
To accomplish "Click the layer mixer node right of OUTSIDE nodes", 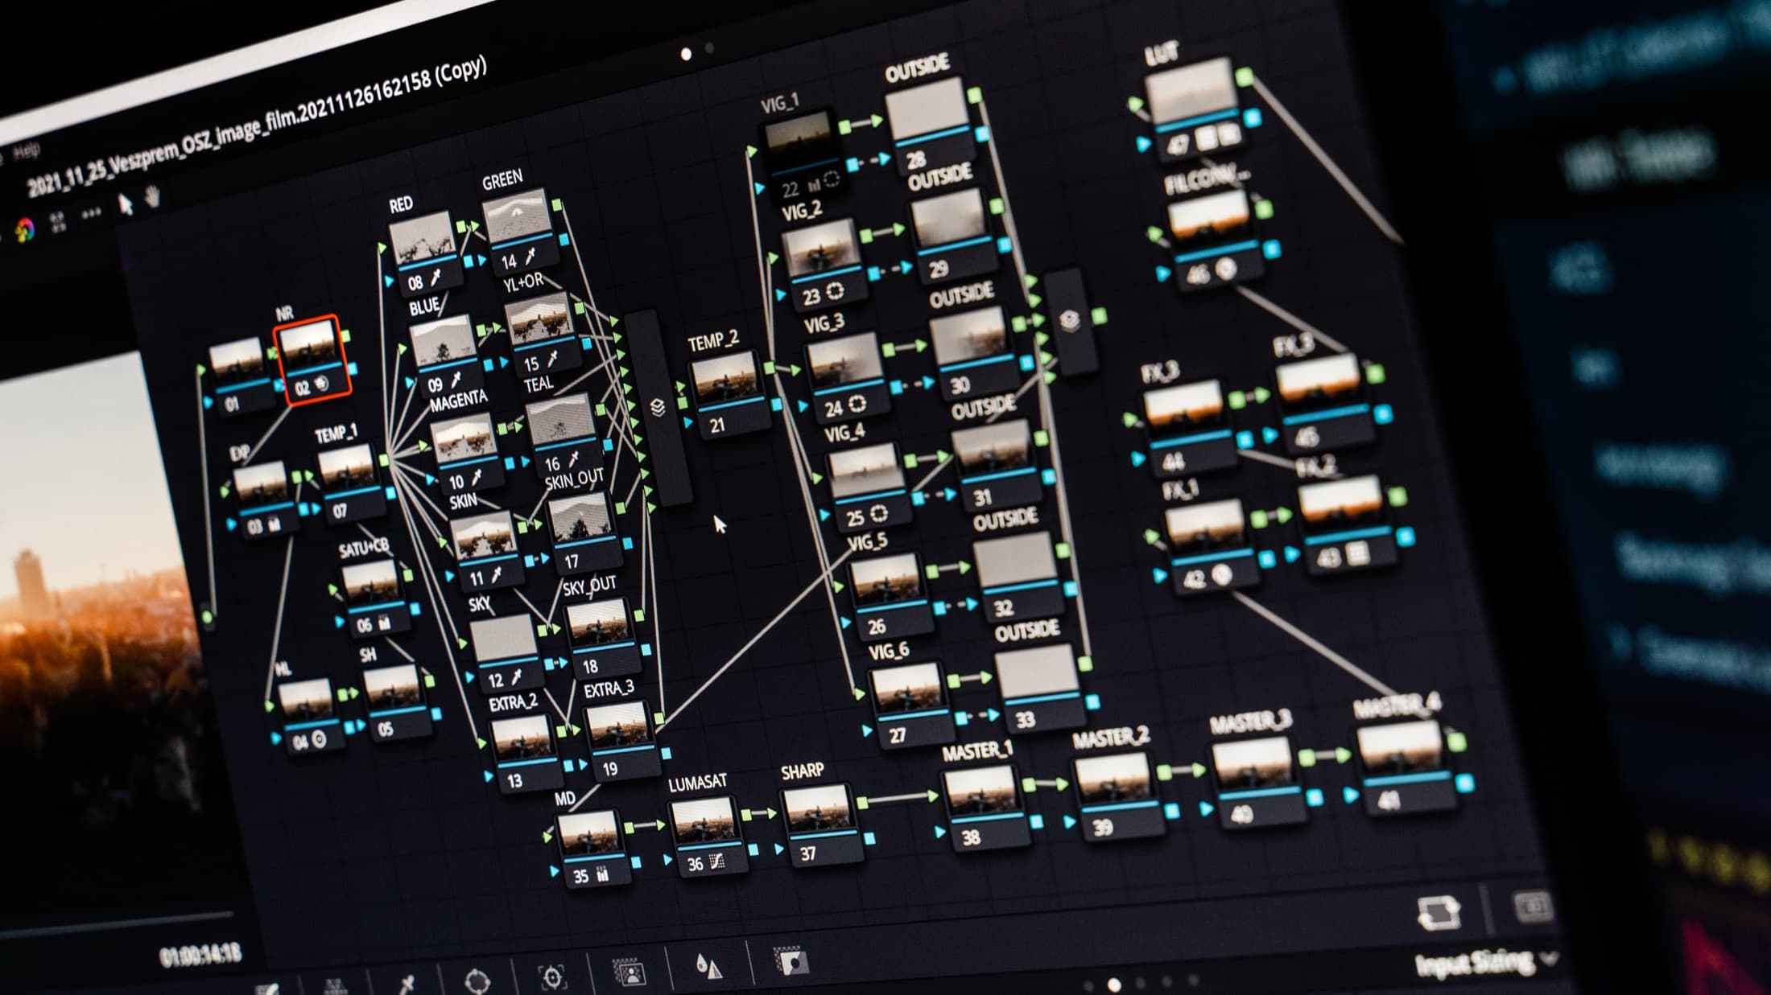I will (1070, 321).
